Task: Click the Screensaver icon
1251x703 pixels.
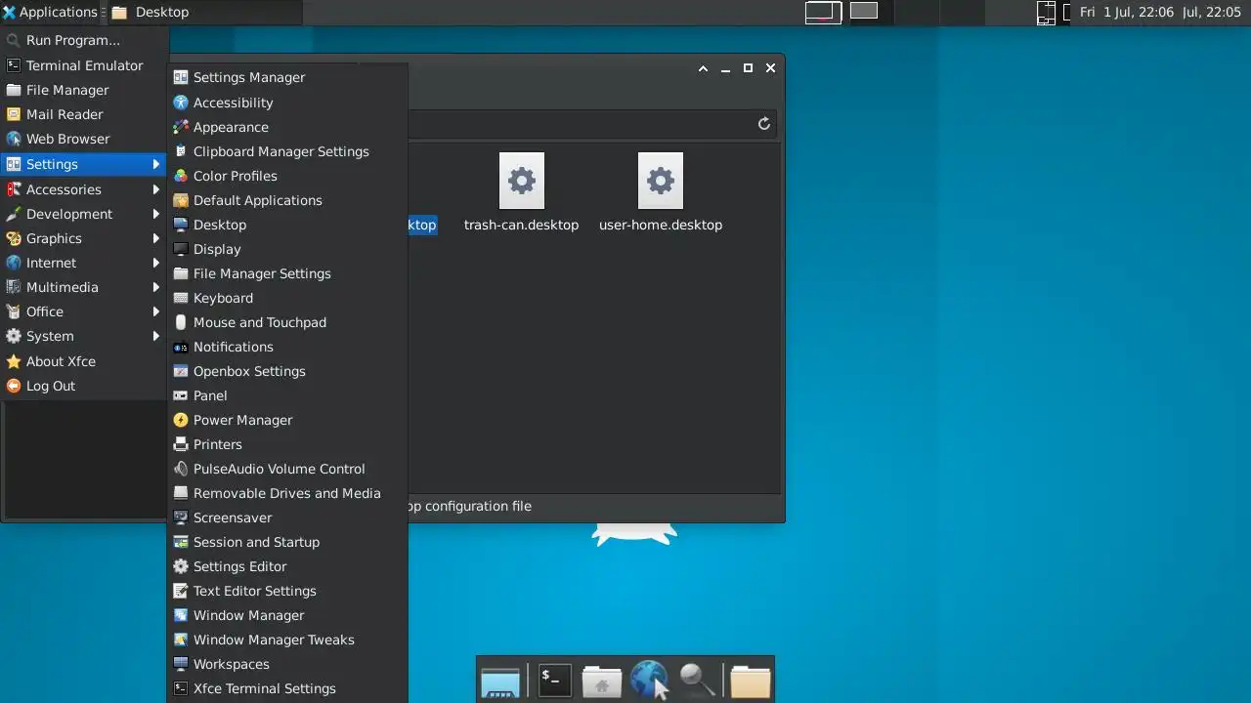Action: click(180, 517)
